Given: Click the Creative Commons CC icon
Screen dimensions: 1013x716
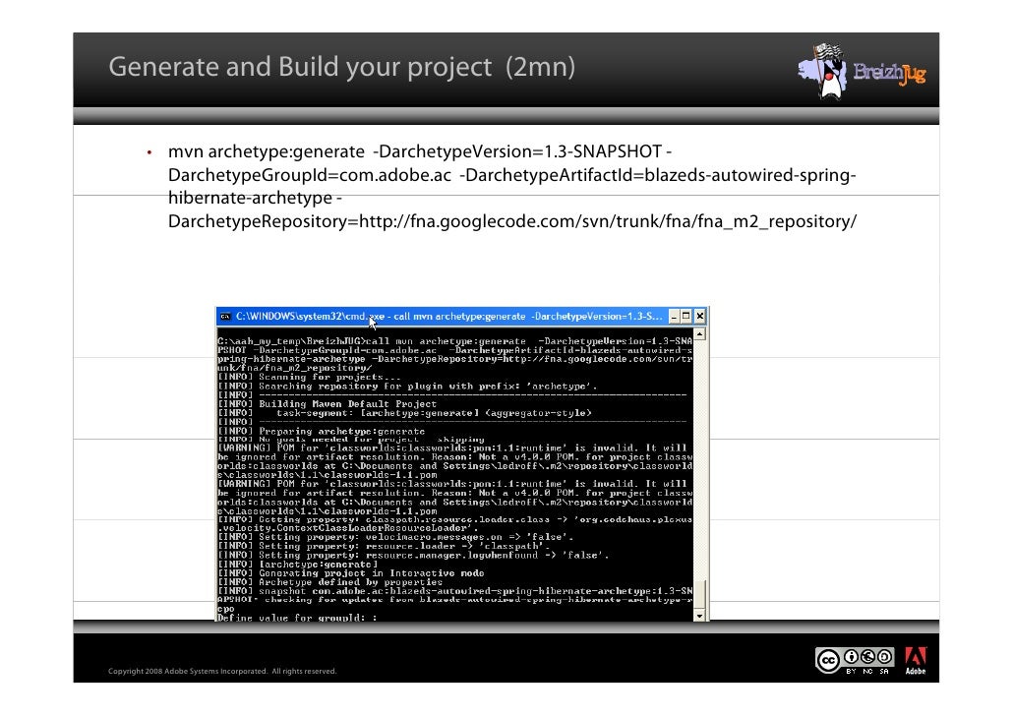Looking at the screenshot, I should click(828, 661).
